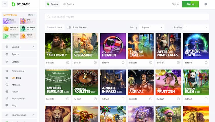
Task: Click info icon for Bamboo Rush
Action: click(x=206, y=99)
